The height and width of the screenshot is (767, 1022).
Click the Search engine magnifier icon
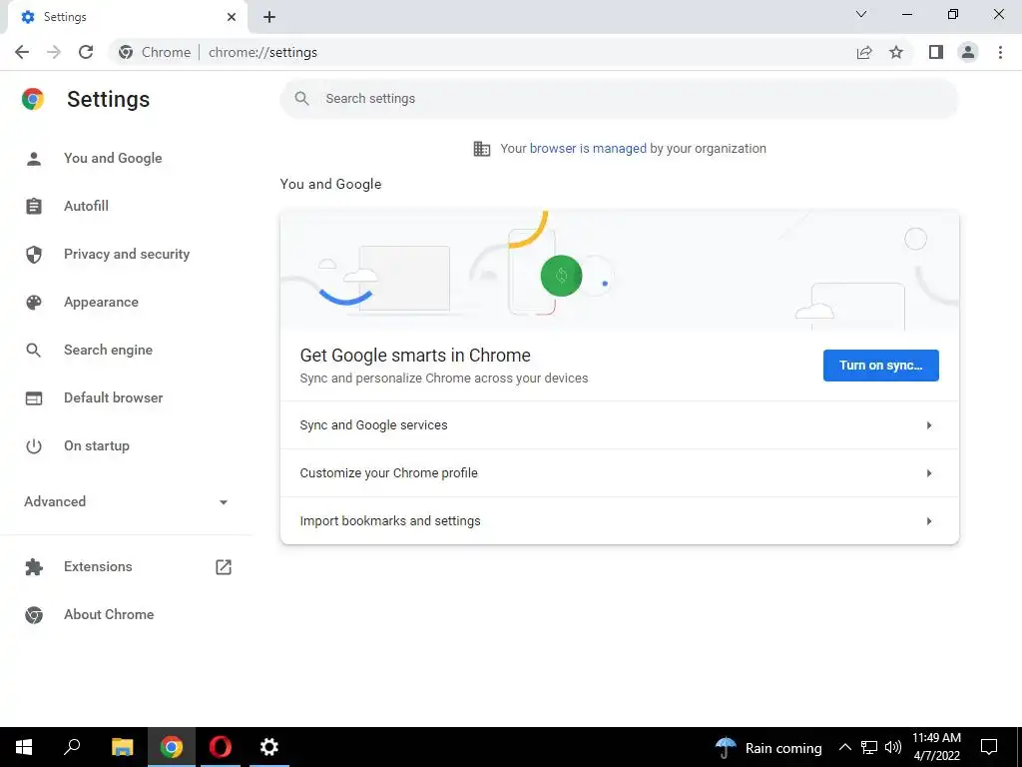point(34,351)
